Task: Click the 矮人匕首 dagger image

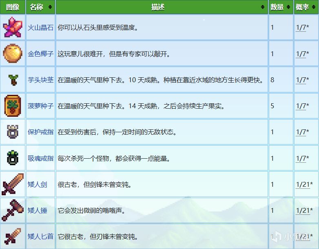Action: pos(13,236)
